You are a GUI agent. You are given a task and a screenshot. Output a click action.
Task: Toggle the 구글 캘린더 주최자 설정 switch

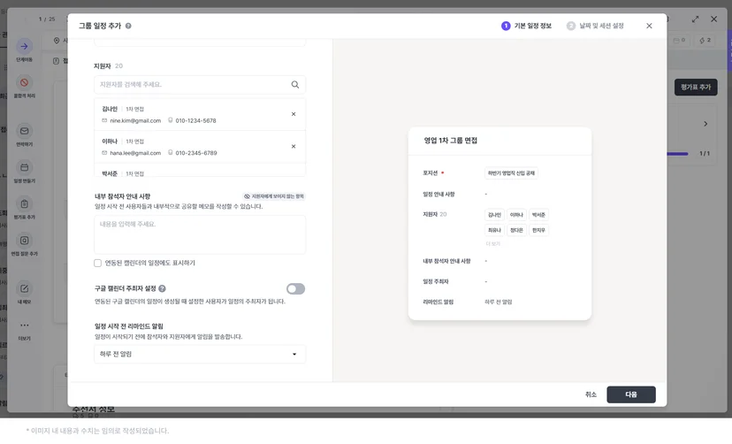tap(295, 289)
